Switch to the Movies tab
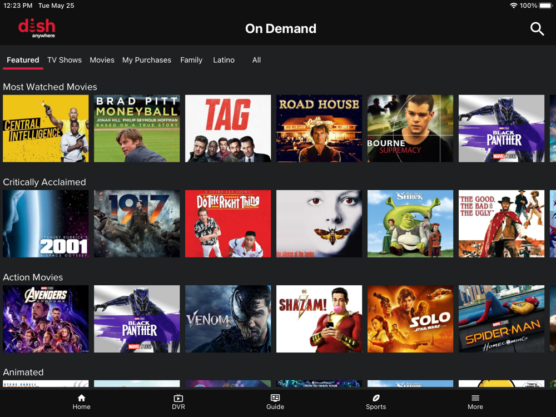Viewport: 556px width, 417px height. point(102,60)
